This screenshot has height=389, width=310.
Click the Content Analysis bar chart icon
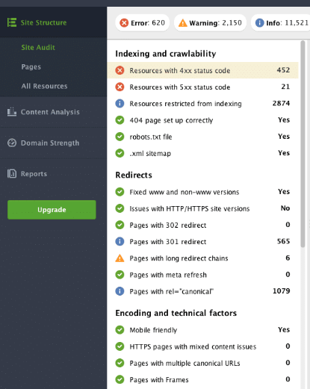(12, 112)
